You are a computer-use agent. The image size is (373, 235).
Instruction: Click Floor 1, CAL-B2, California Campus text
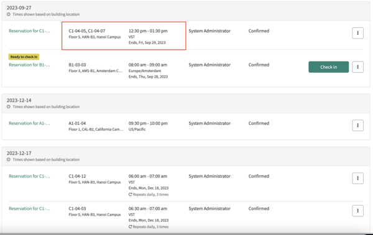coord(96,129)
